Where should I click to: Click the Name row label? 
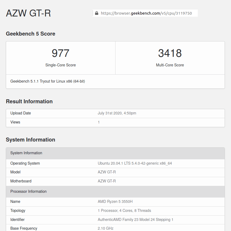tap(15, 202)
